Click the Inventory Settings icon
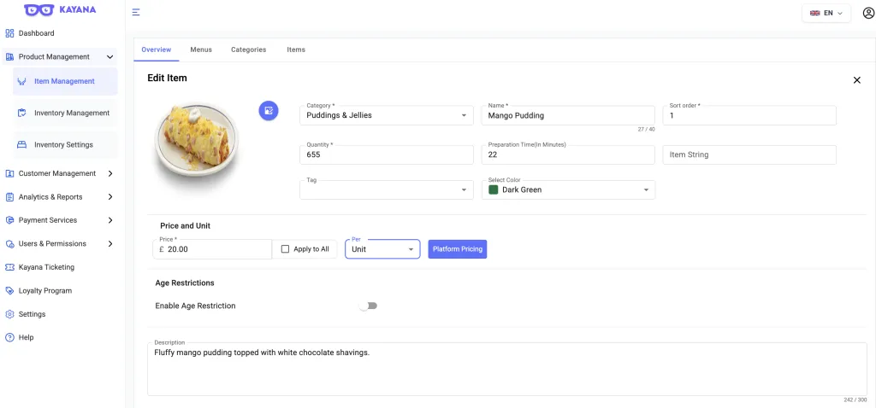The height and width of the screenshot is (408, 876). pos(22,145)
